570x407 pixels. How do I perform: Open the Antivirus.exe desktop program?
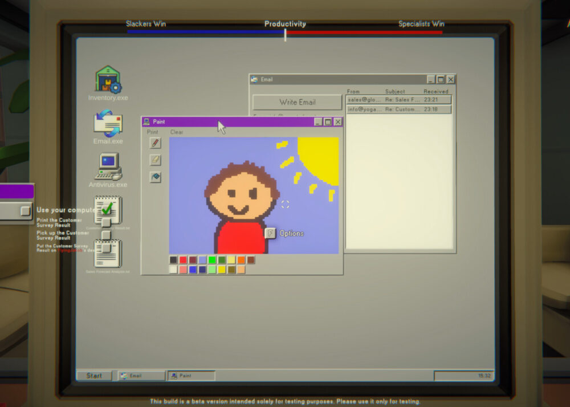(108, 166)
